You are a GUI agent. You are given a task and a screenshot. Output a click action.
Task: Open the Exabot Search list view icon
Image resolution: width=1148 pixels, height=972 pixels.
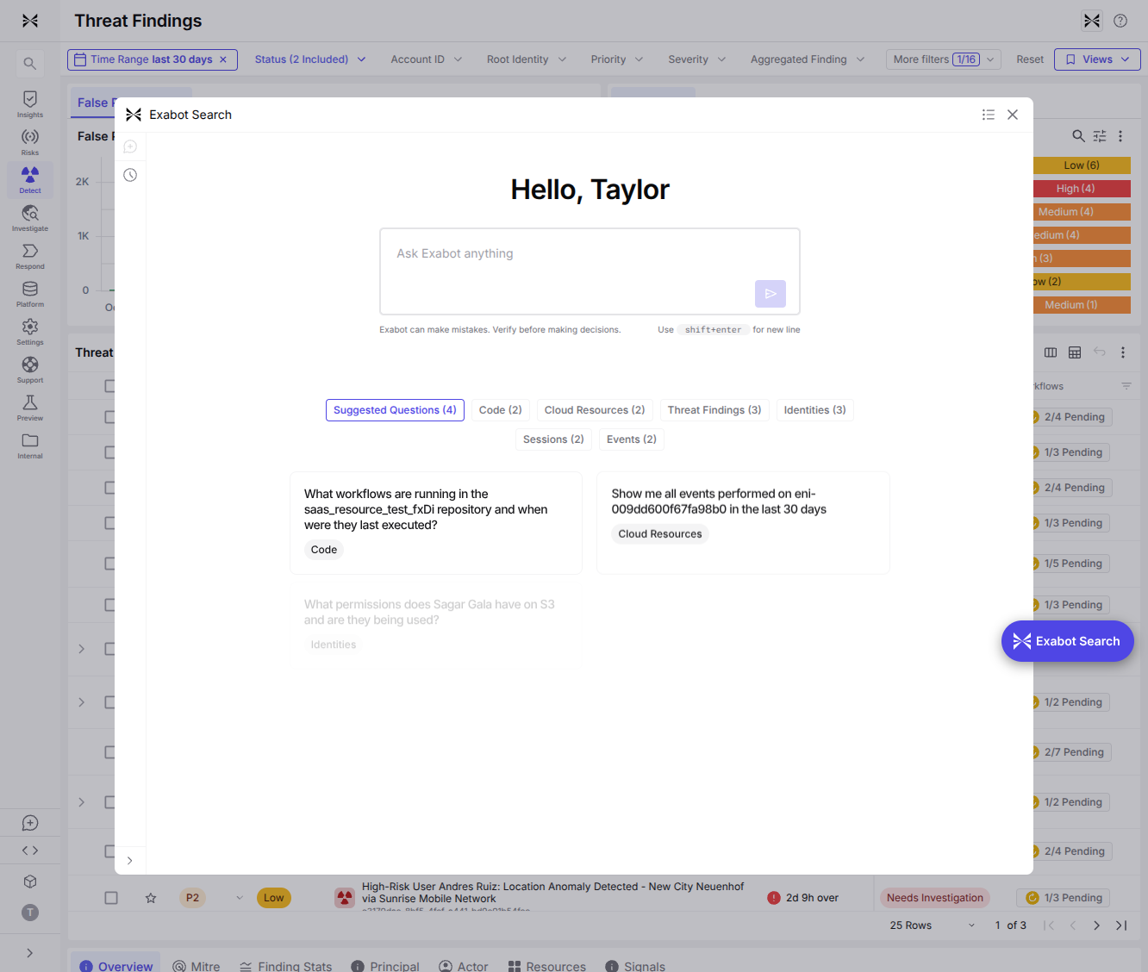point(989,115)
